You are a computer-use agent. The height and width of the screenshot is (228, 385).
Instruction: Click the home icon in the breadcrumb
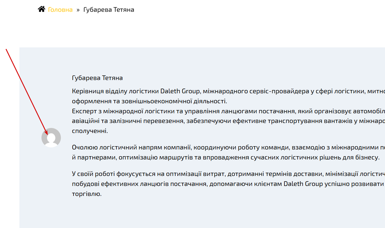41,9
